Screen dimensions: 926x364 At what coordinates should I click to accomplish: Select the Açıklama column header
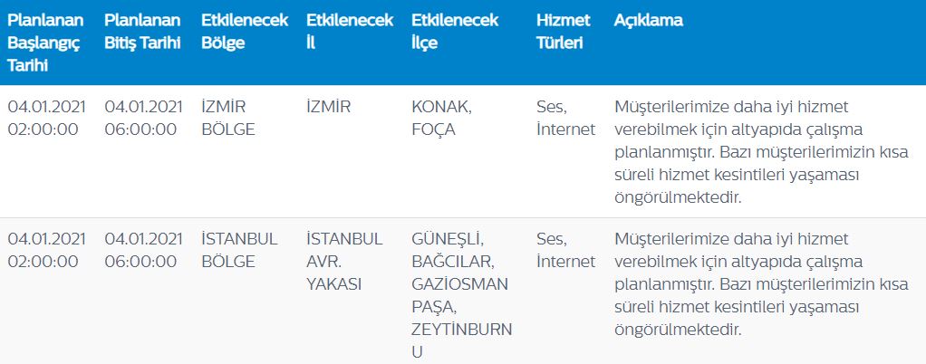[649, 21]
